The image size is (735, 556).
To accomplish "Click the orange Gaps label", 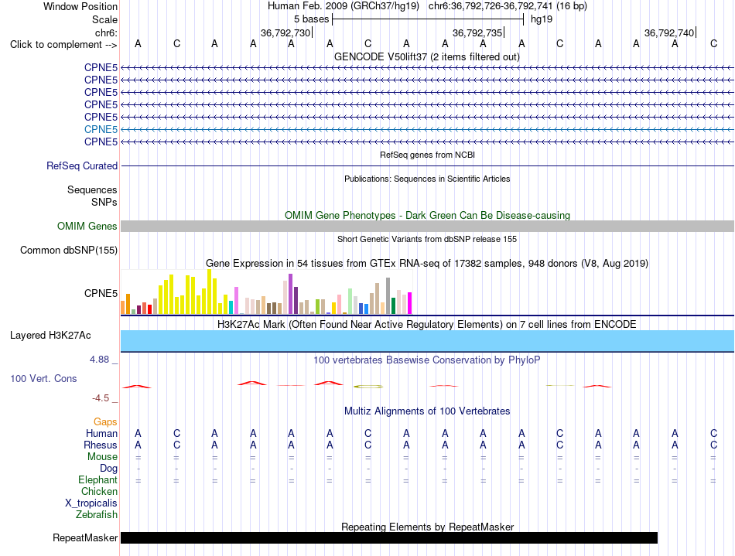I will point(105,422).
